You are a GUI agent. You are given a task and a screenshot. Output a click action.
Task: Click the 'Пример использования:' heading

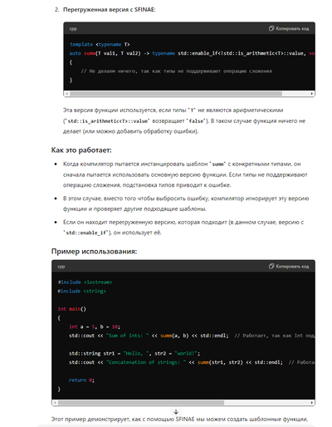(94, 252)
